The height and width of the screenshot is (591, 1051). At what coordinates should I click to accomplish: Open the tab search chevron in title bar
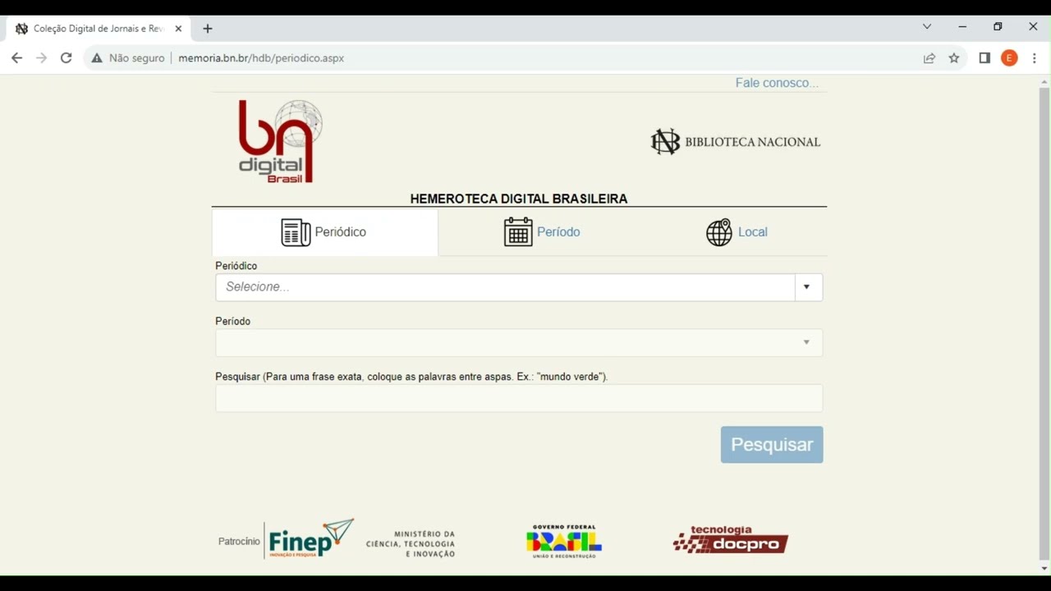(927, 27)
